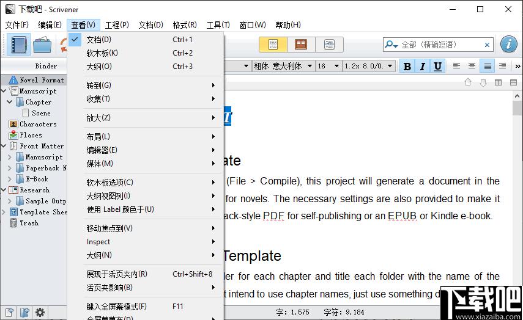Viewport: 523px width, 320px height.
Task: Select Template Sheets item in binder
Action: [43, 212]
